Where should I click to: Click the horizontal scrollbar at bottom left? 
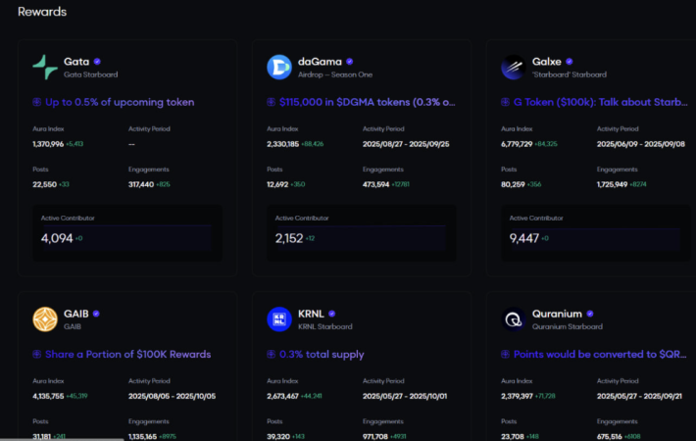62,439
